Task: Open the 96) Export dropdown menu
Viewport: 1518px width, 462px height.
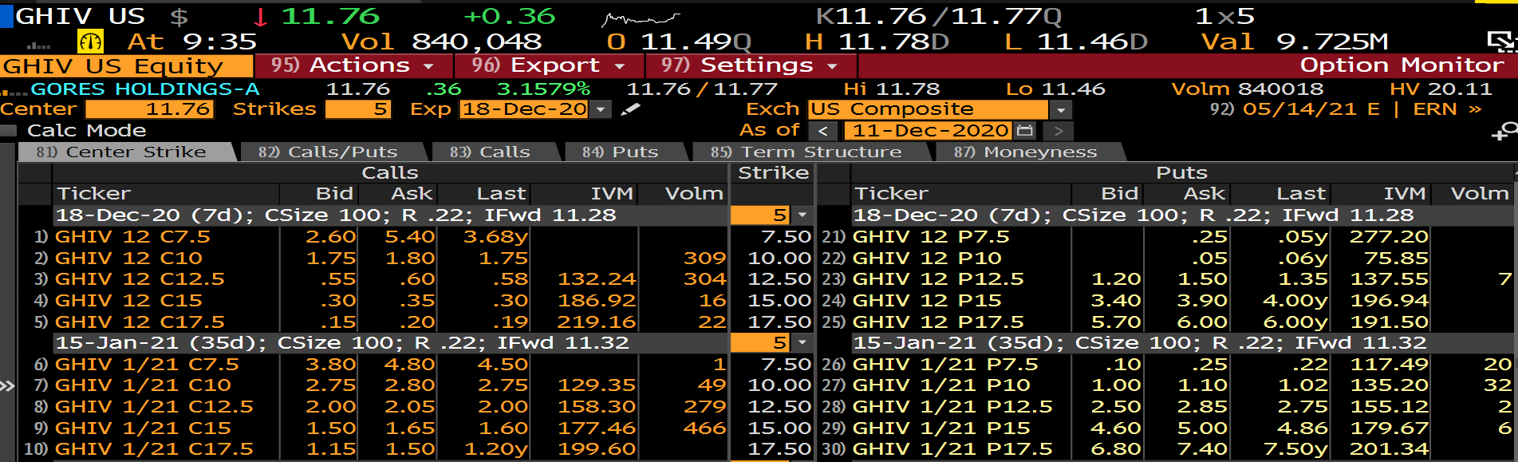Action: [x=549, y=65]
